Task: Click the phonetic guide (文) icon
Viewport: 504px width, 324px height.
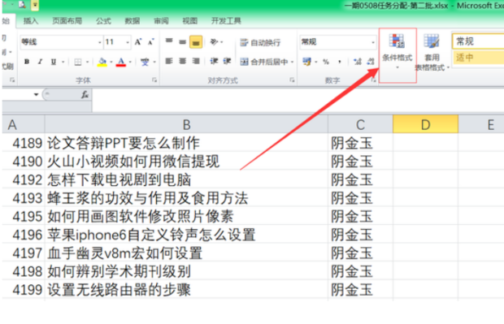Action: tap(145, 62)
